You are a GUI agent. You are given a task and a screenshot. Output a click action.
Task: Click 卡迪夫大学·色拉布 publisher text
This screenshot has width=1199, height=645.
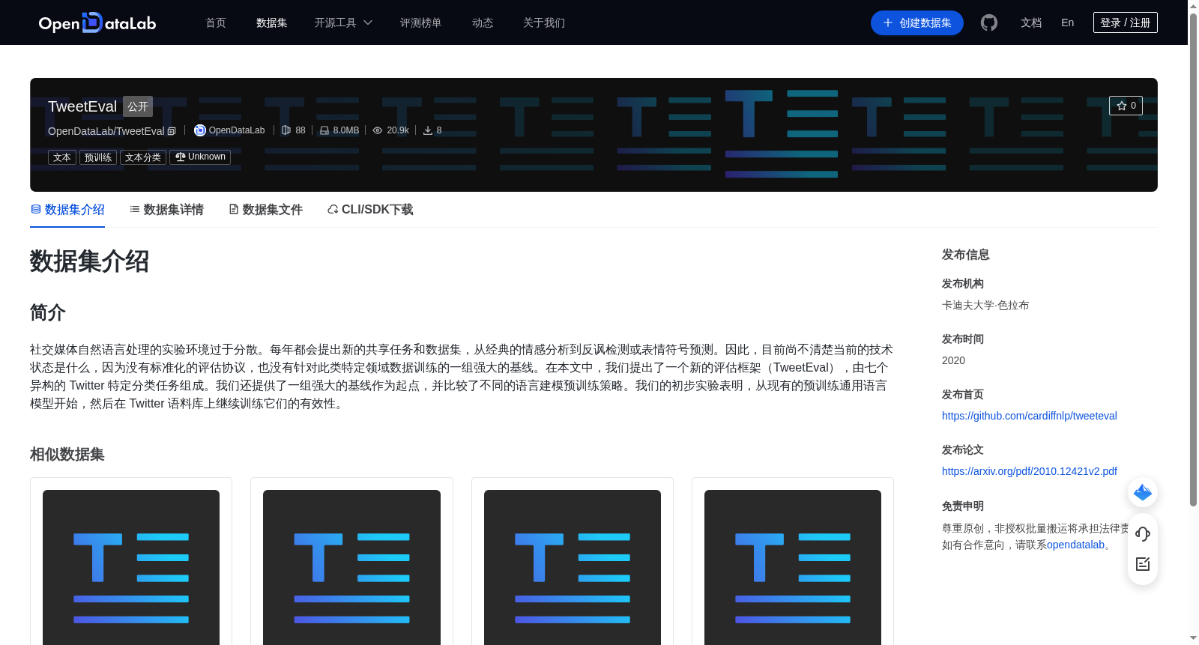tap(985, 305)
